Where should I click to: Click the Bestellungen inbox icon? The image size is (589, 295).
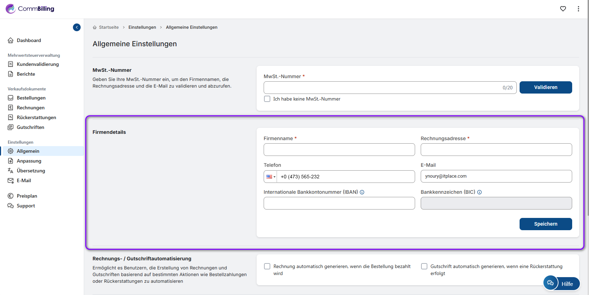pyautogui.click(x=11, y=98)
